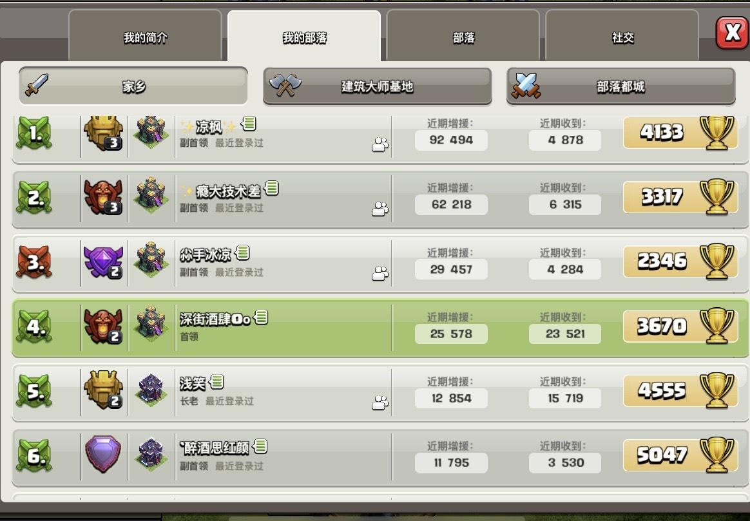Image resolution: width=750 pixels, height=521 pixels.
Task: Select the 部落都城 filter button
Action: (x=621, y=86)
